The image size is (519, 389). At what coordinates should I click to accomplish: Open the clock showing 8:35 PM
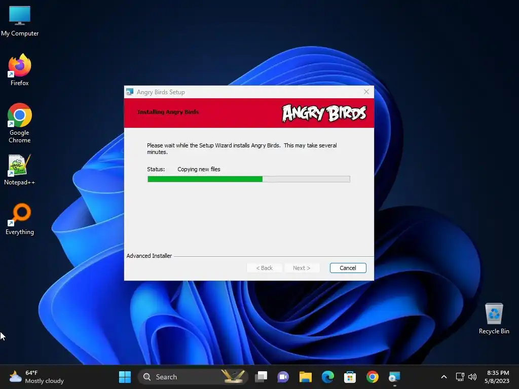[x=497, y=377]
